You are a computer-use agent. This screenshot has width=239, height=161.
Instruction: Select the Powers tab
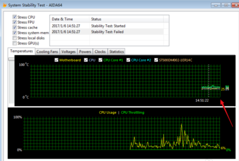pos(85,52)
